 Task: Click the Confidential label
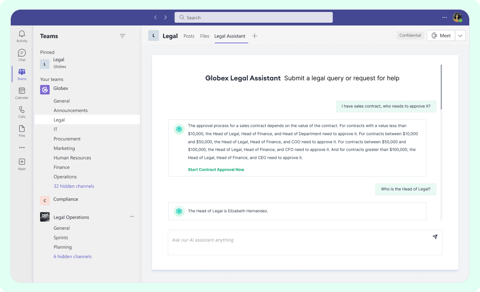tap(410, 35)
